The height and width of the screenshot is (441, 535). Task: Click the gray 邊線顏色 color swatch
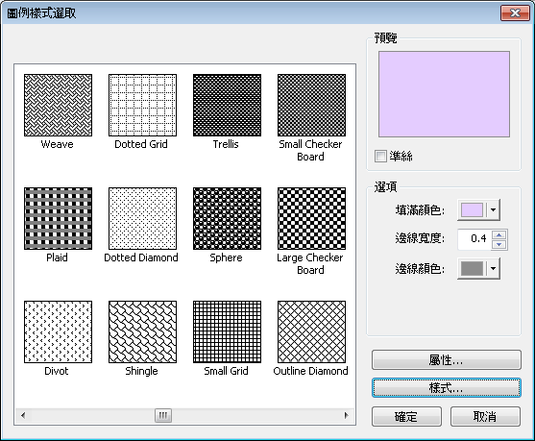[473, 269]
